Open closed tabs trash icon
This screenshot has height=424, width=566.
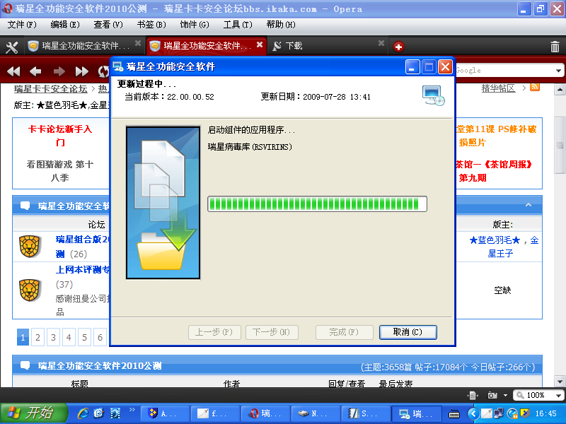tap(555, 47)
